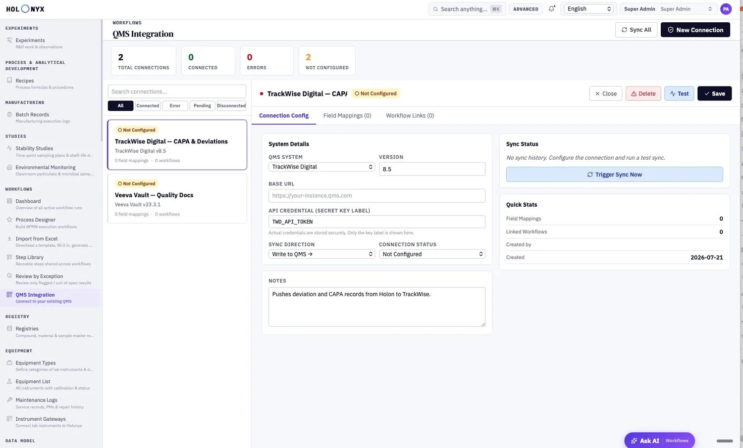Screen dimensions: 743x448
Task: Click the Equipment Types sidebar icon
Action: pyautogui.click(x=9, y=362)
